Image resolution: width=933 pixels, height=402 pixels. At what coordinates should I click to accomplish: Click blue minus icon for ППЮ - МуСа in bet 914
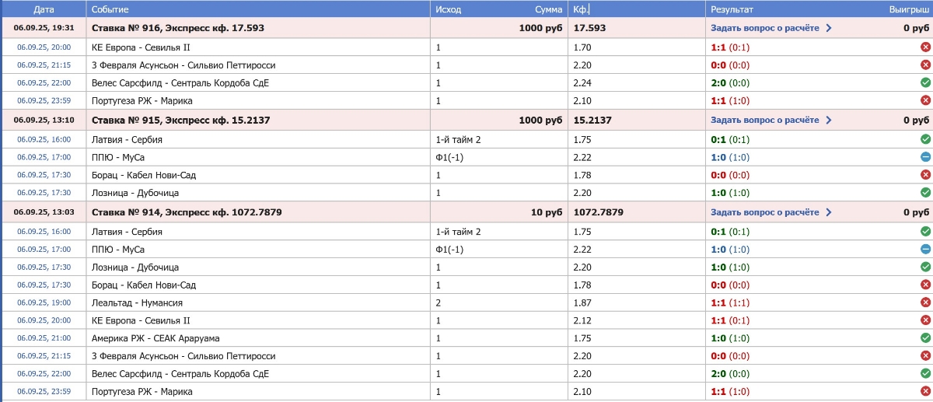(925, 249)
